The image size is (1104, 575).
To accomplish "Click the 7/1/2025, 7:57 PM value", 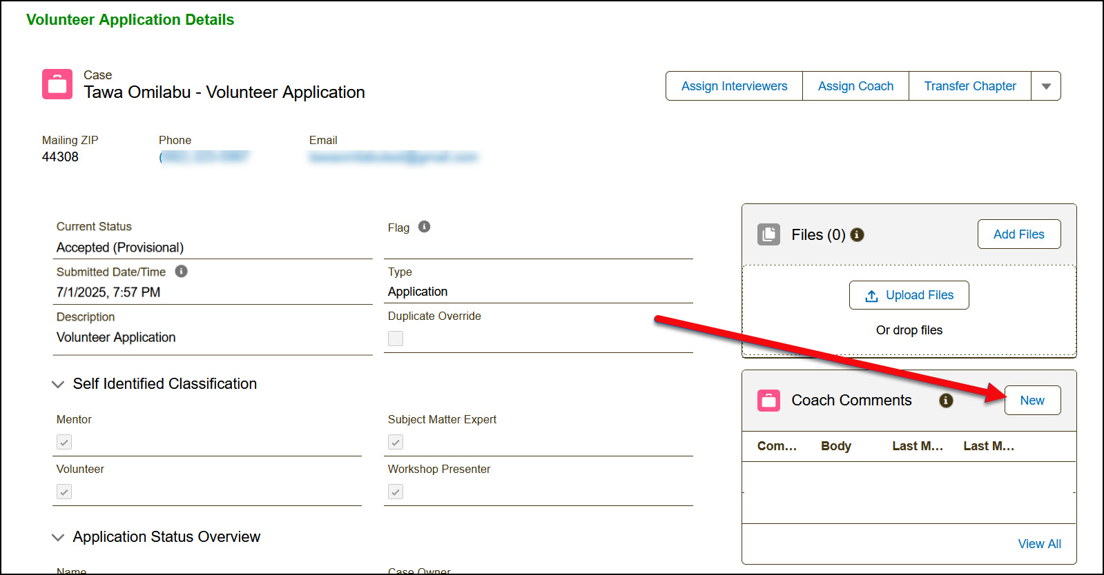I will coord(108,292).
